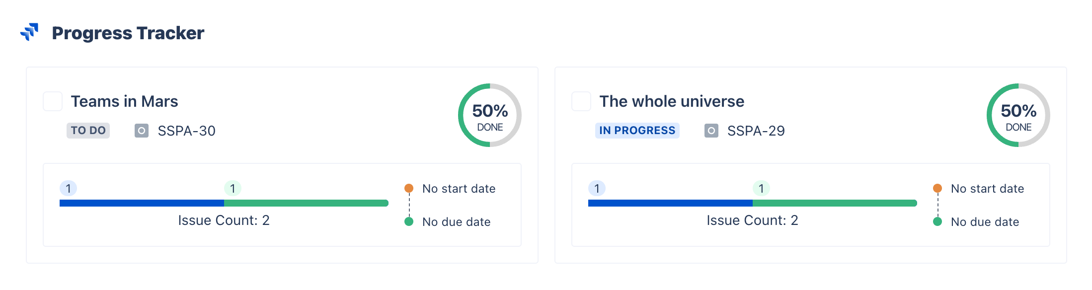Viewport: 1092px width, 290px height.
Task: Check the checkbox beside Teams in Mars
Action: [x=52, y=101]
